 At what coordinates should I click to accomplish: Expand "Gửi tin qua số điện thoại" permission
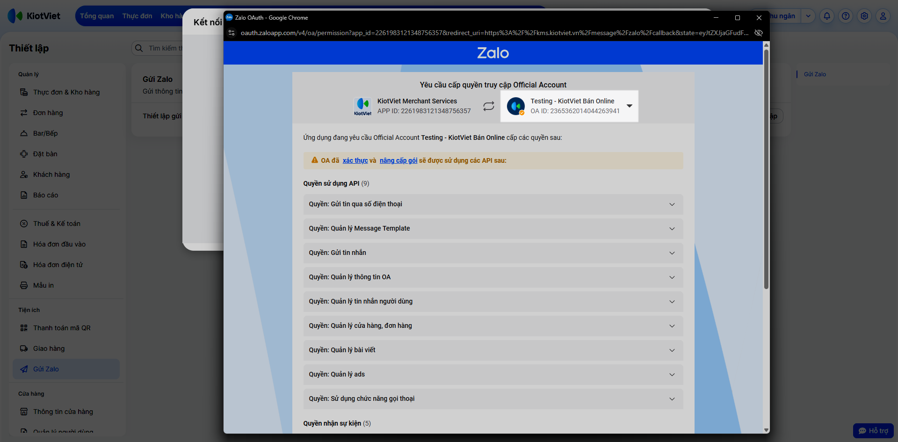pos(493,204)
